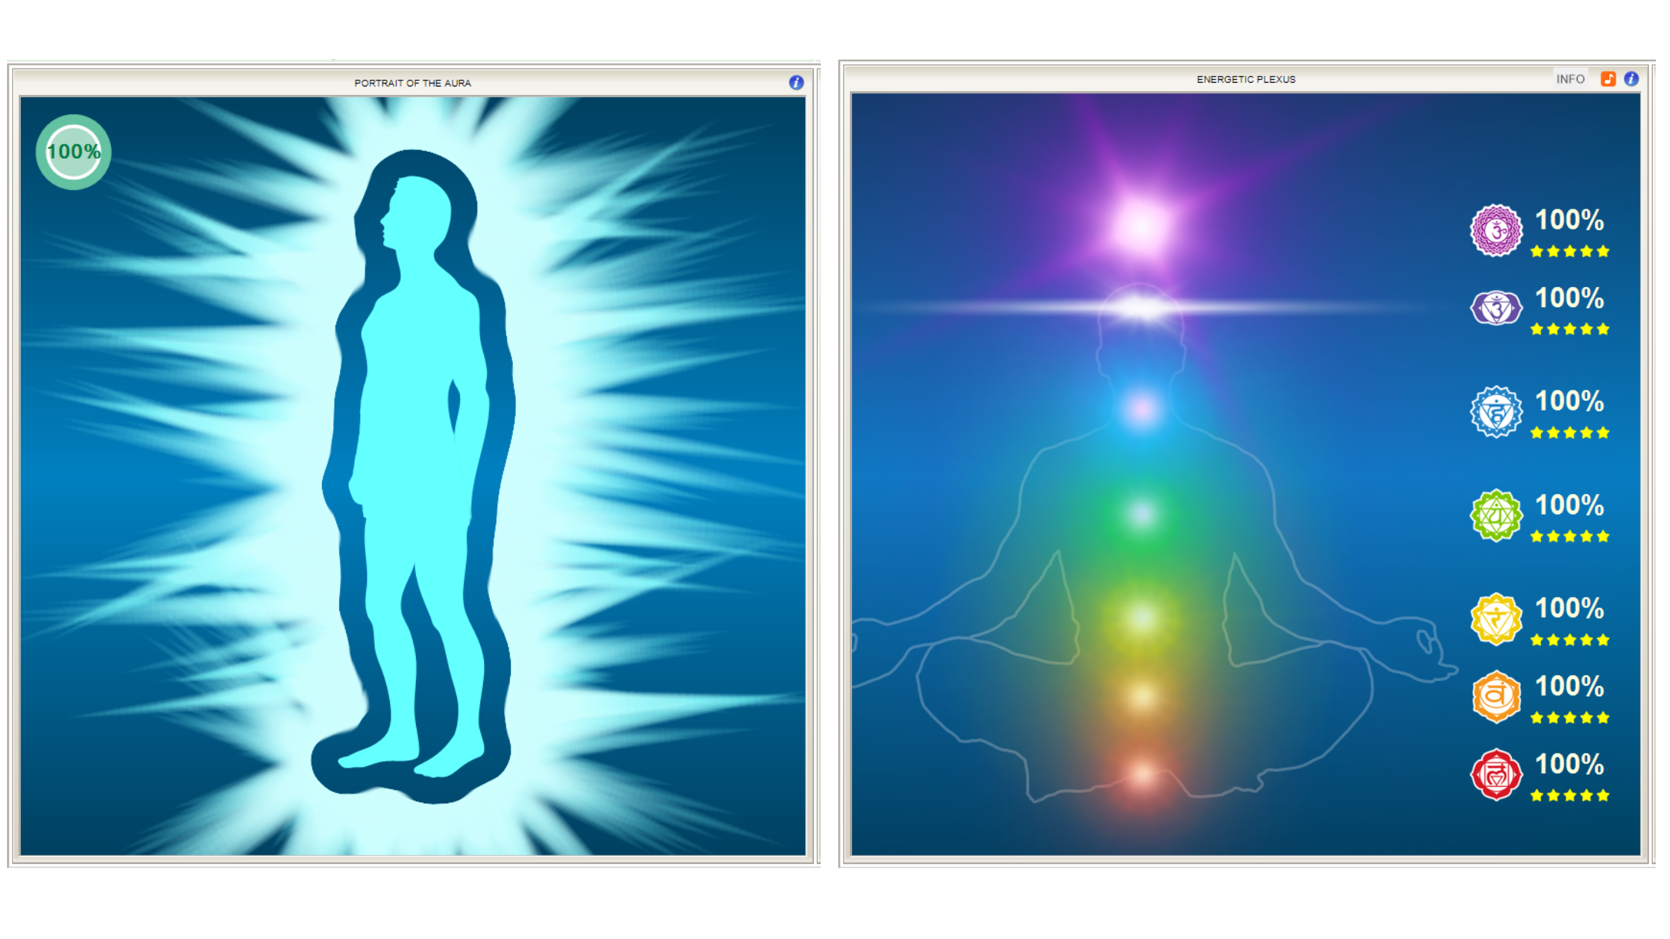Viewport: 1670px width, 939px height.
Task: Select the blue throat chakra icon
Action: point(1496,412)
